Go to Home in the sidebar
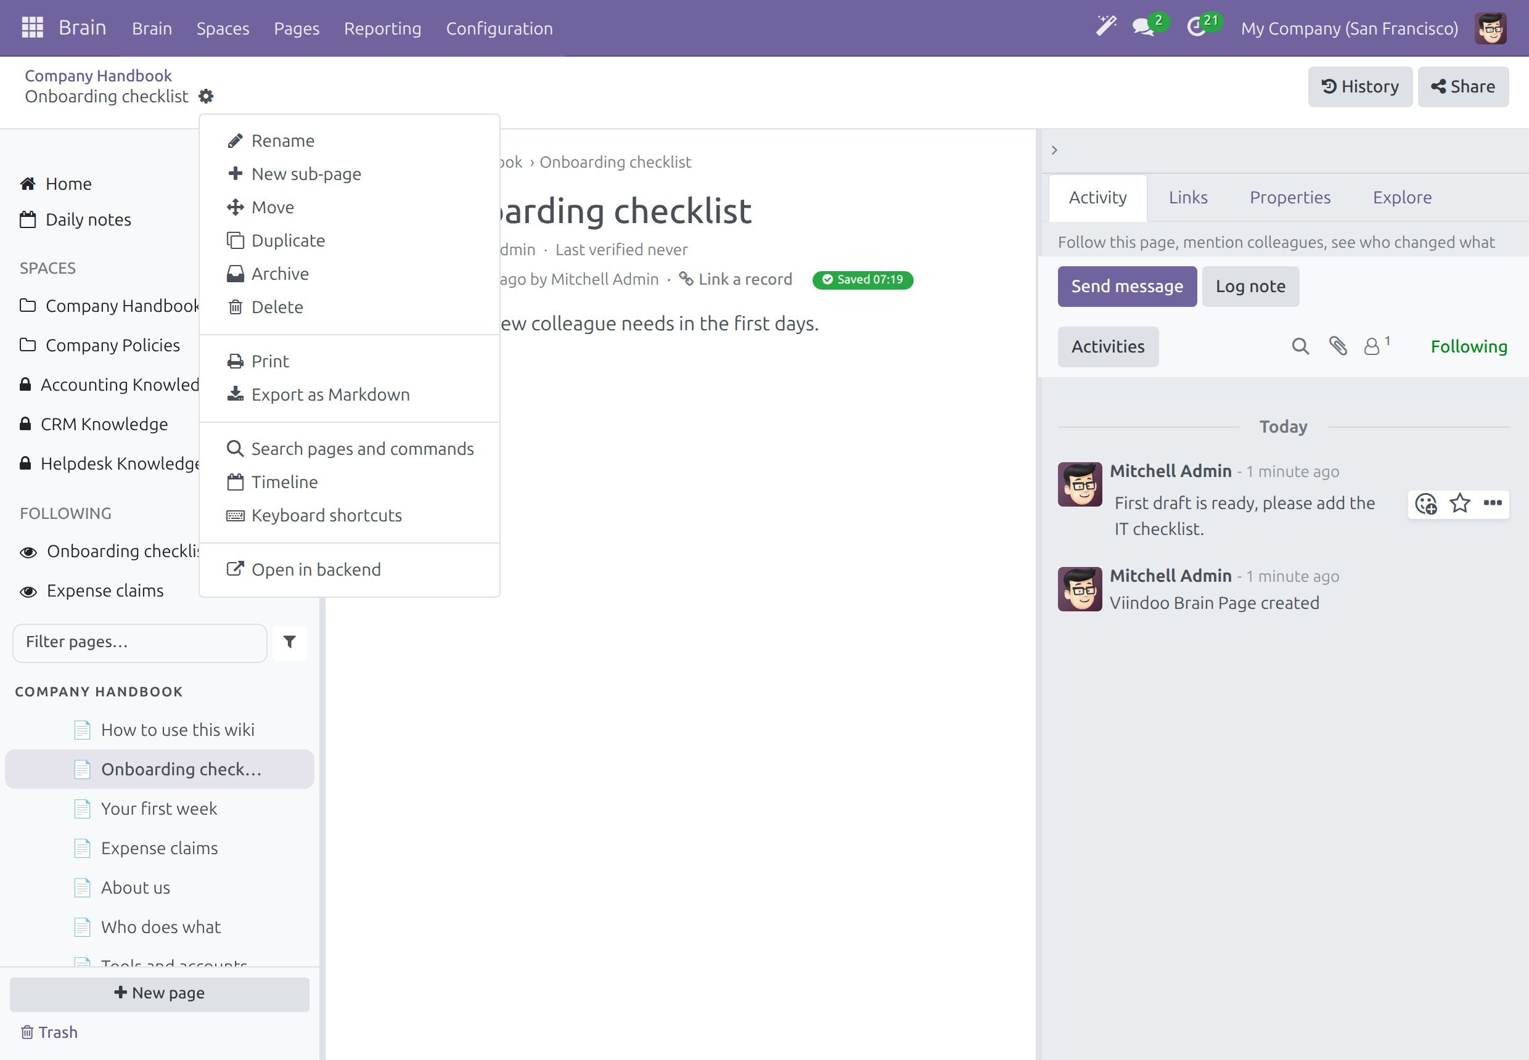The image size is (1529, 1060). [56, 184]
